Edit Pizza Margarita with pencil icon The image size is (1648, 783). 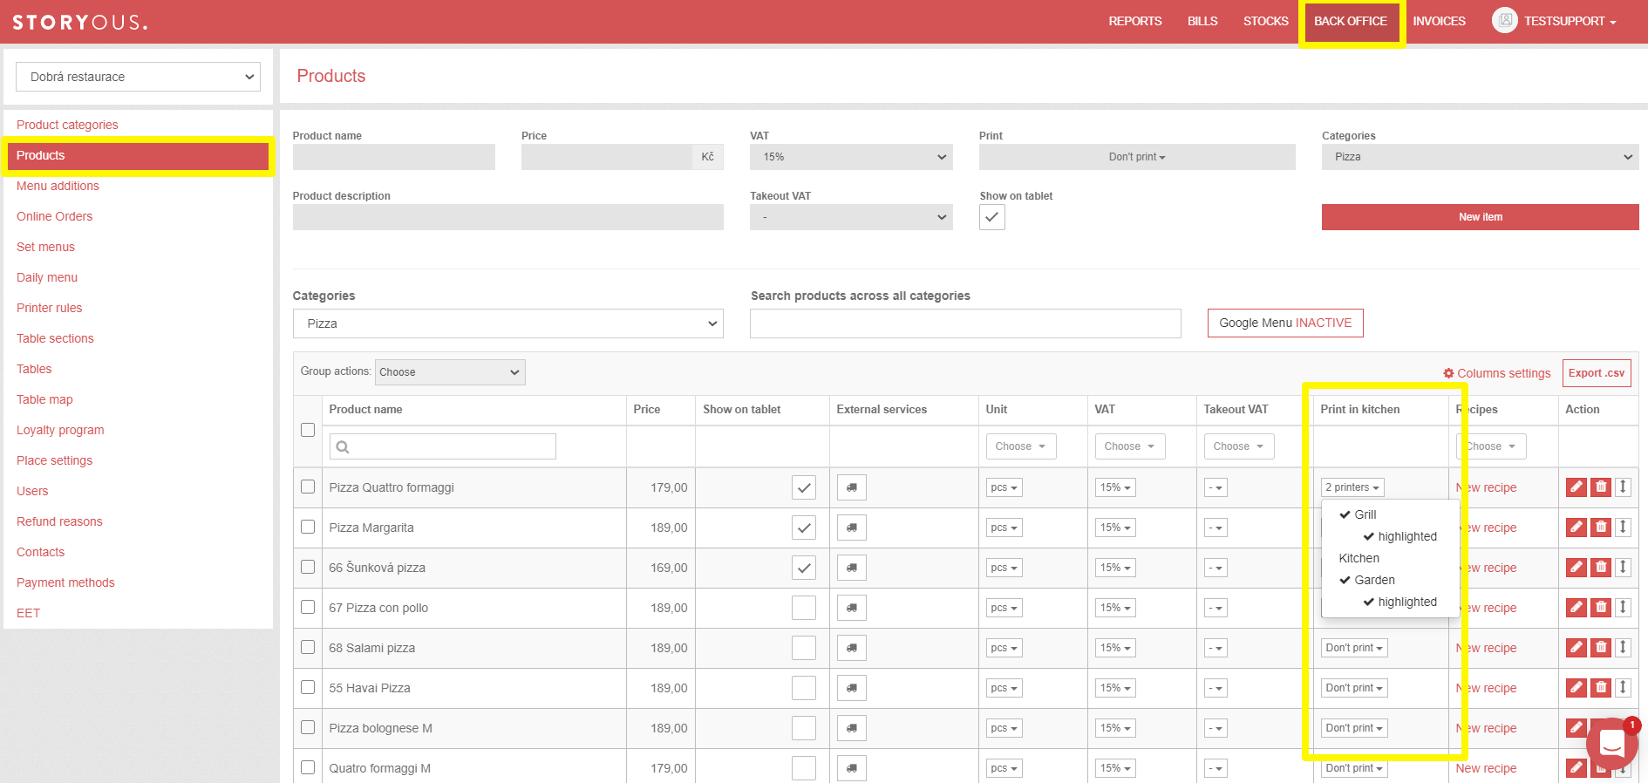click(1576, 527)
